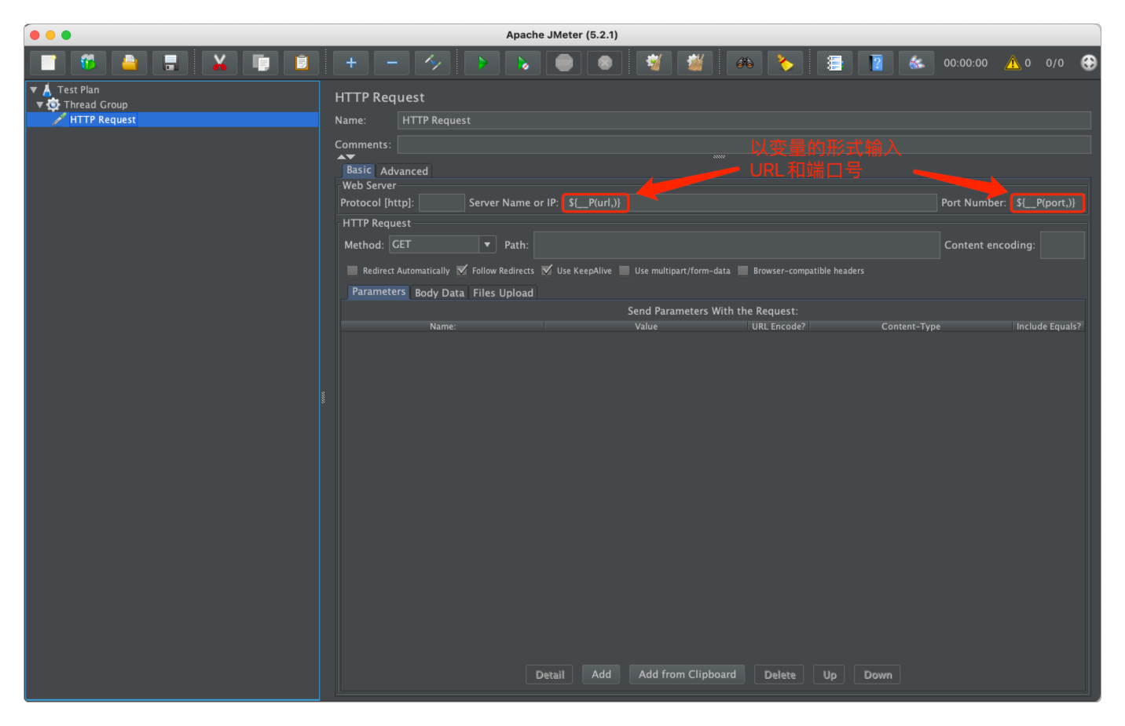Click the Path input field
The height and width of the screenshot is (726, 1125).
pyautogui.click(x=736, y=245)
